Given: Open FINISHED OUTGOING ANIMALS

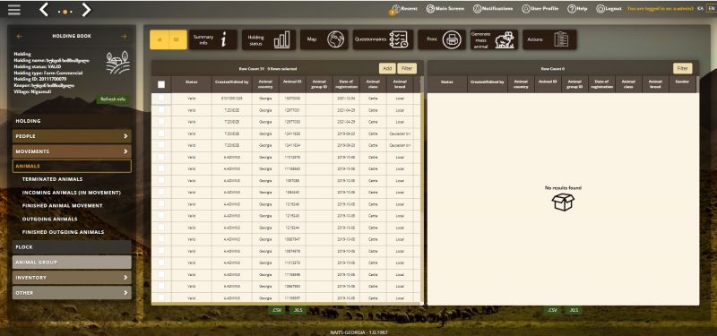Looking at the screenshot, I should click(x=63, y=232).
